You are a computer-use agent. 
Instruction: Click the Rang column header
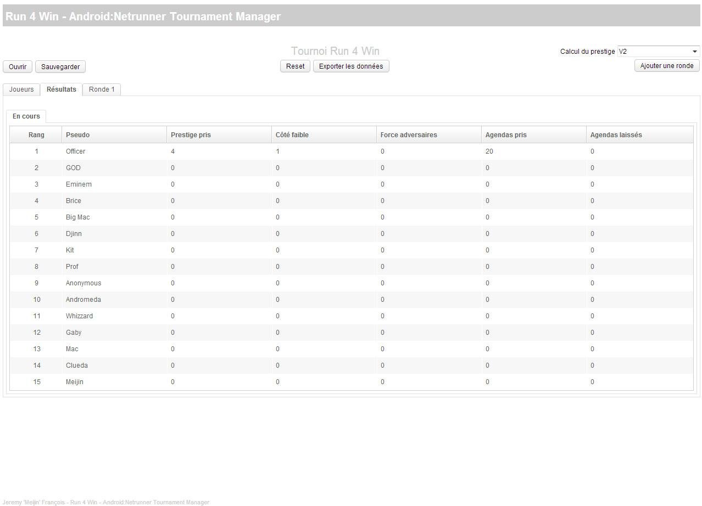36,134
